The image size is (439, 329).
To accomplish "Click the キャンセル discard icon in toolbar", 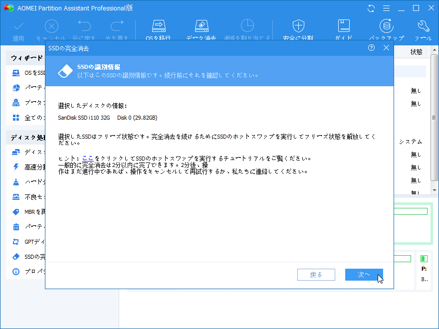I will 51,26.
